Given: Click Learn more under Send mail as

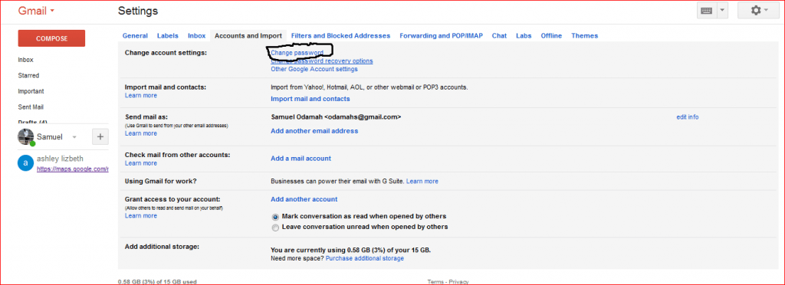Looking at the screenshot, I should [x=141, y=133].
